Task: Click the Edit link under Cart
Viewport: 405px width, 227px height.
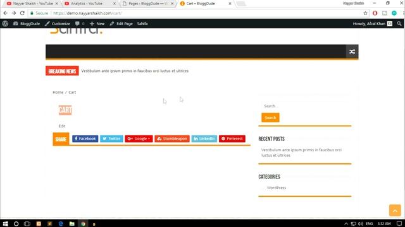Action: pos(62,126)
